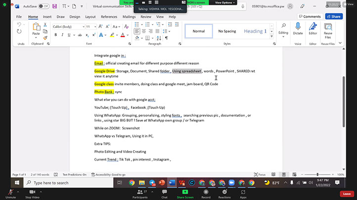Expand the font name dropdown Calibri
This screenshot has width=357, height=200.
click(x=82, y=26)
